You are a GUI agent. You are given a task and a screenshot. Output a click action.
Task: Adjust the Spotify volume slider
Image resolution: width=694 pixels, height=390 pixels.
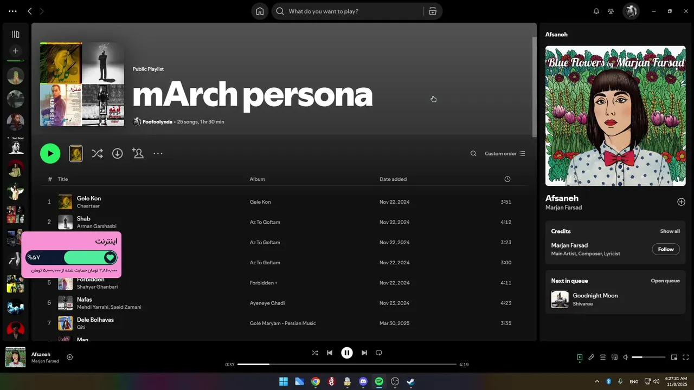click(x=648, y=357)
